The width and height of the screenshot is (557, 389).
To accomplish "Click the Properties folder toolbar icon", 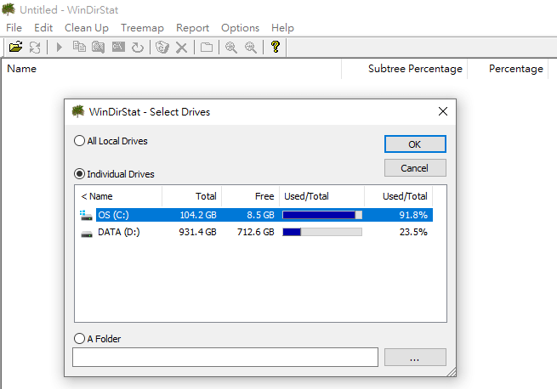I will click(x=207, y=47).
